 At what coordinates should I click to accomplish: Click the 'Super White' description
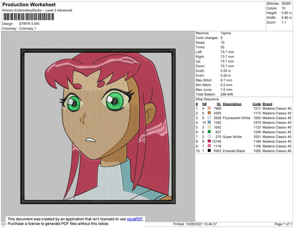(x=232, y=137)
